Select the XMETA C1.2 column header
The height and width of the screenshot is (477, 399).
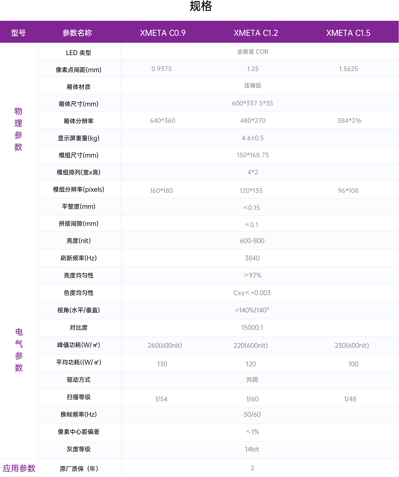[x=256, y=33]
